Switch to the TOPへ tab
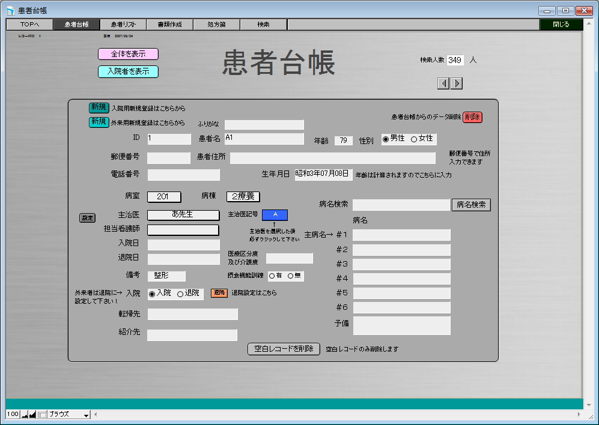This screenshot has width=599, height=425. point(30,25)
